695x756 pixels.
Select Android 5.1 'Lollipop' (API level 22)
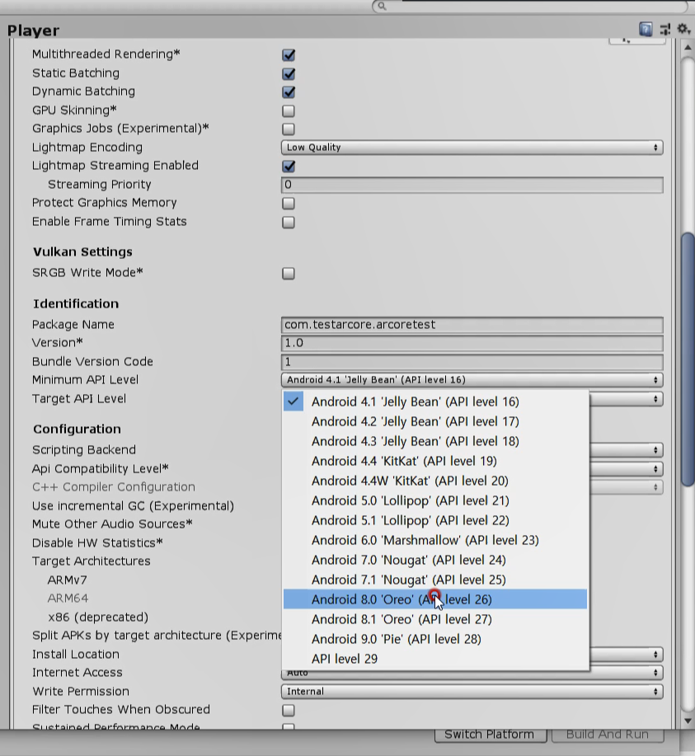(x=435, y=520)
